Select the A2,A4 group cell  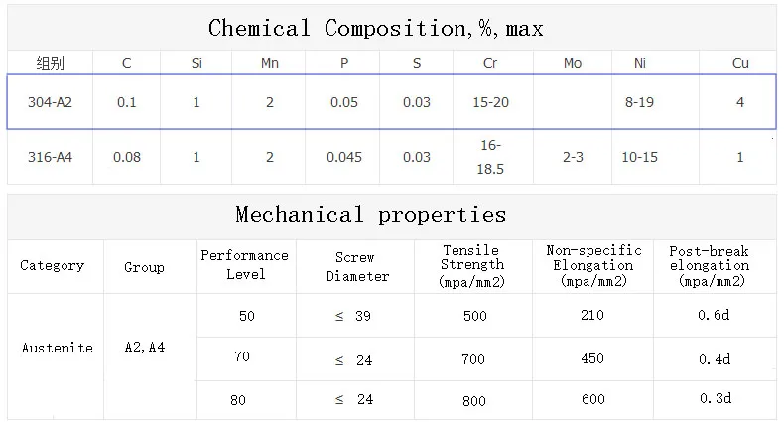[145, 348]
